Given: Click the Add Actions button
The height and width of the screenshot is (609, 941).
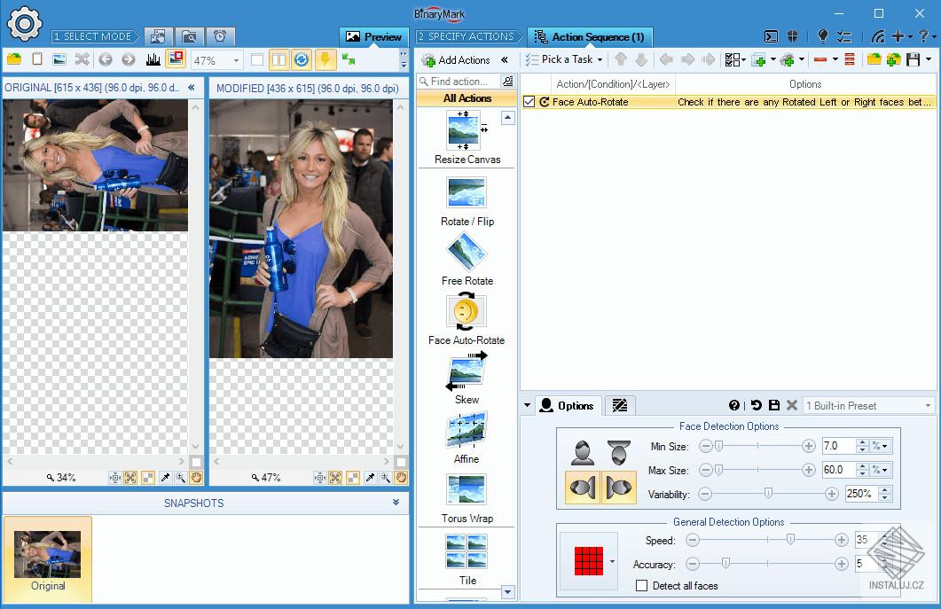Looking at the screenshot, I should coord(457,60).
